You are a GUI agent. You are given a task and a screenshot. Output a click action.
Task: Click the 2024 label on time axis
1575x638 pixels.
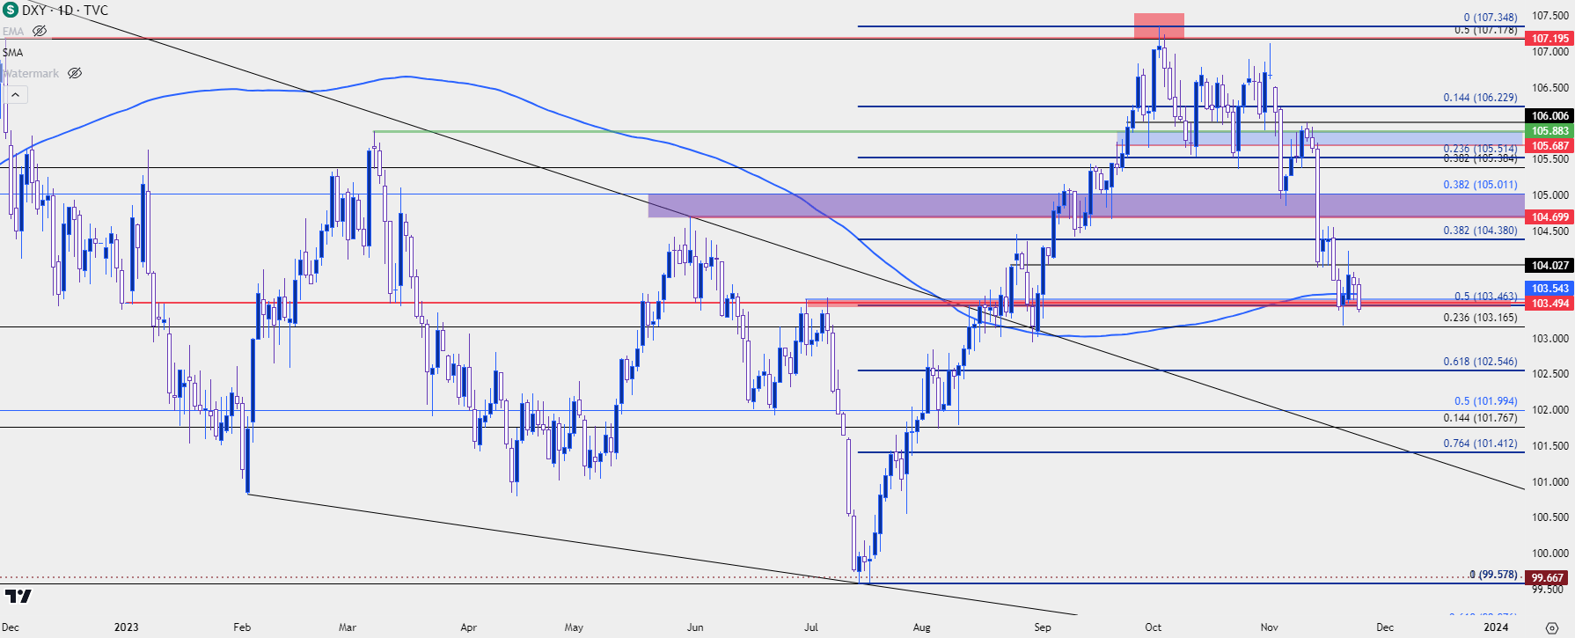click(1496, 627)
